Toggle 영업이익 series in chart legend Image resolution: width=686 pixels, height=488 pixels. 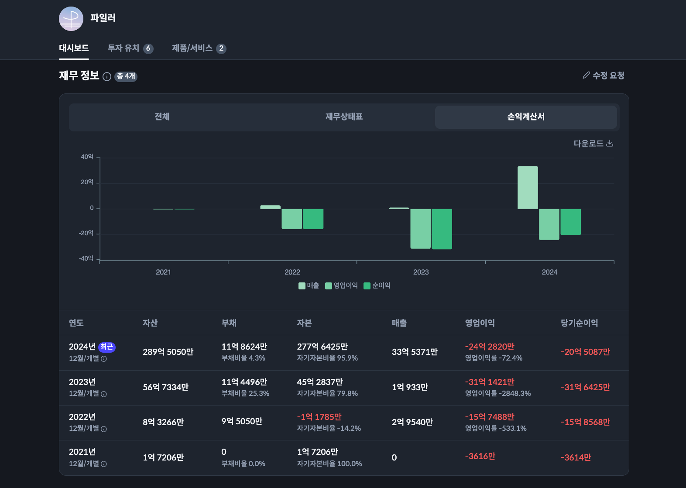341,285
